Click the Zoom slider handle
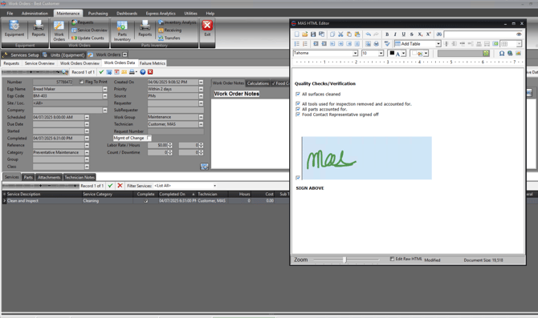The width and height of the screenshot is (538, 318). (x=344, y=260)
